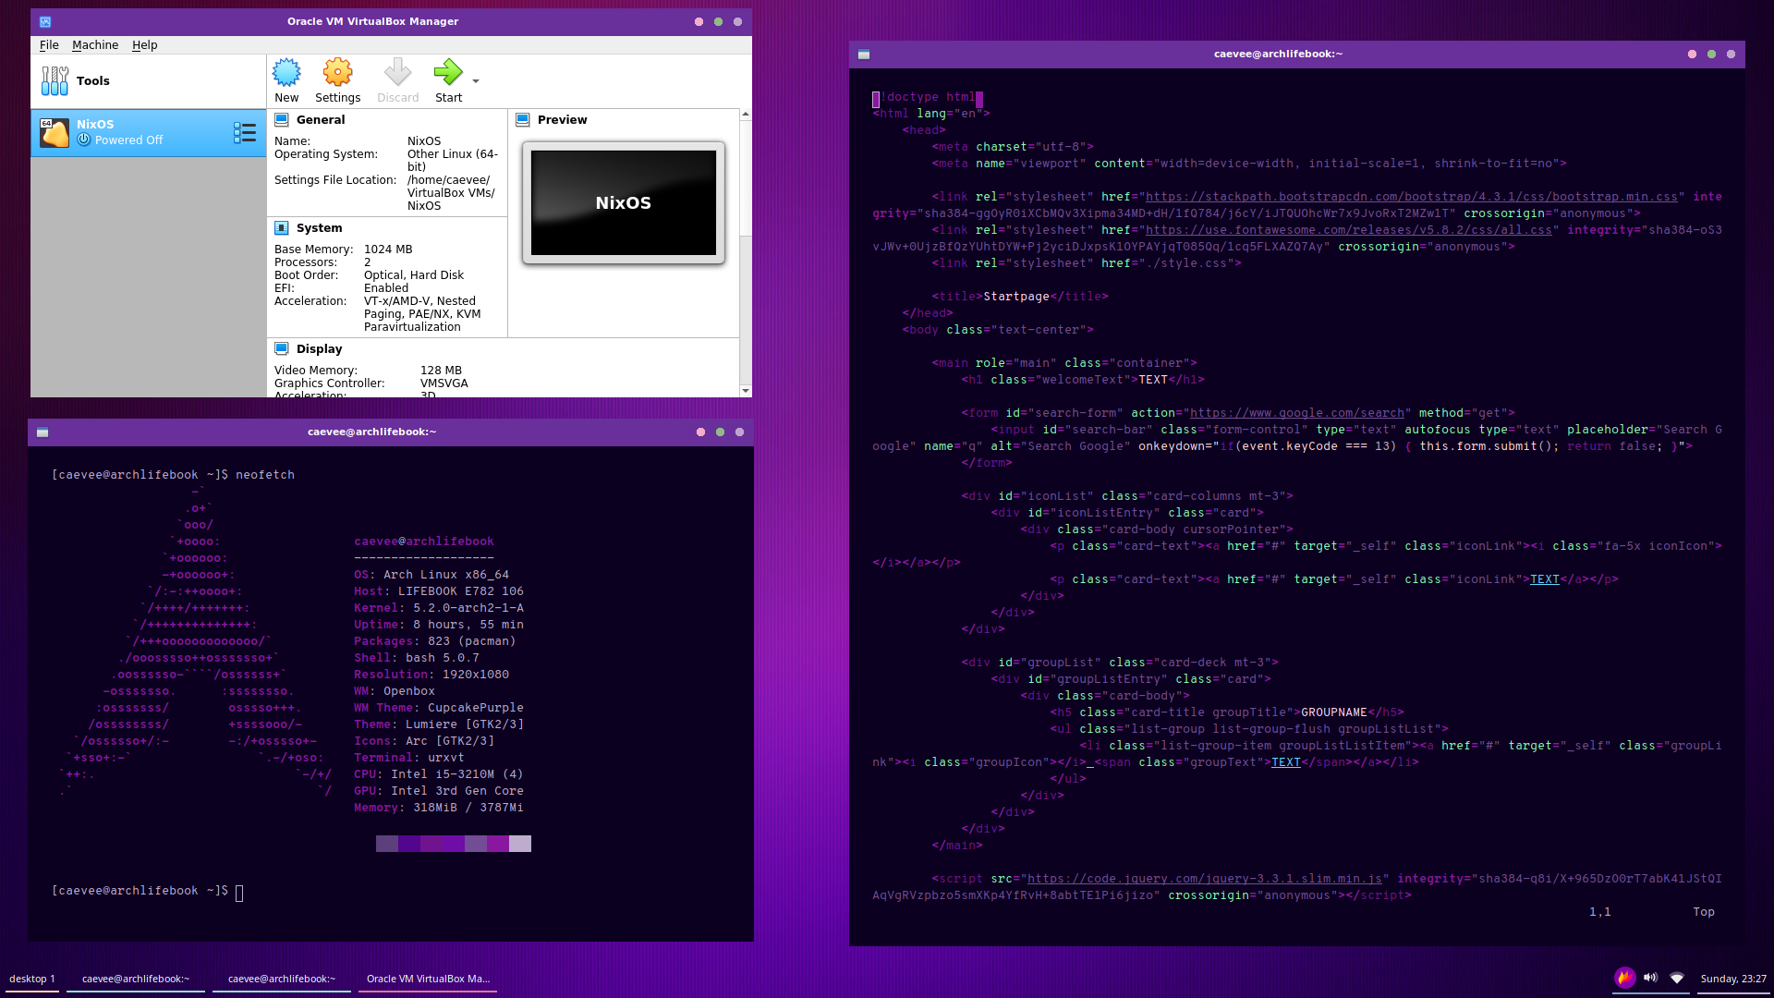This screenshot has width=1774, height=998.
Task: Activate first caevee@archlifebook taskbar entry
Action: 136,979
